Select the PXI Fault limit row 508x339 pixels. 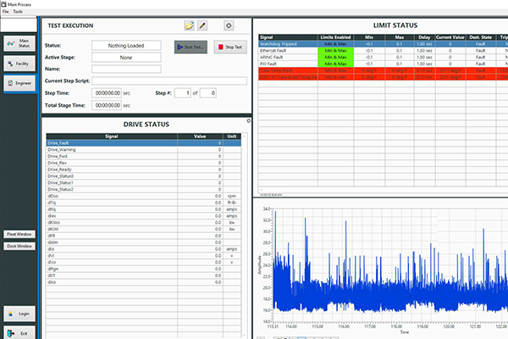[383, 64]
